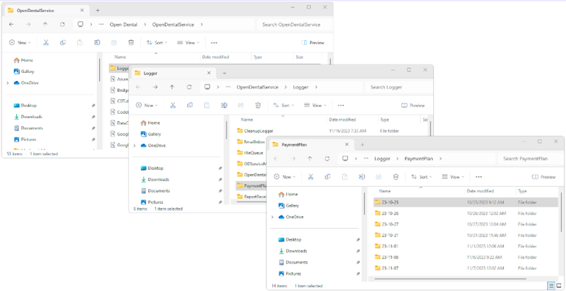566x291 pixels.
Task: Switch to large icons view in PaymentPlan status bar
Action: pos(559,286)
